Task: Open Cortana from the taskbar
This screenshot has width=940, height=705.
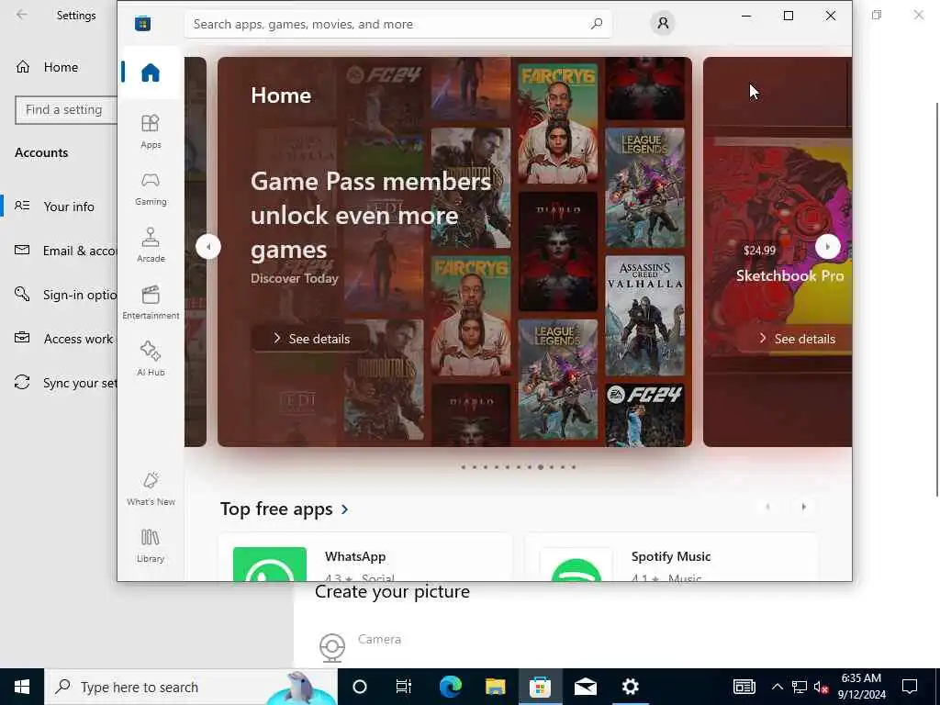Action: coord(359,687)
